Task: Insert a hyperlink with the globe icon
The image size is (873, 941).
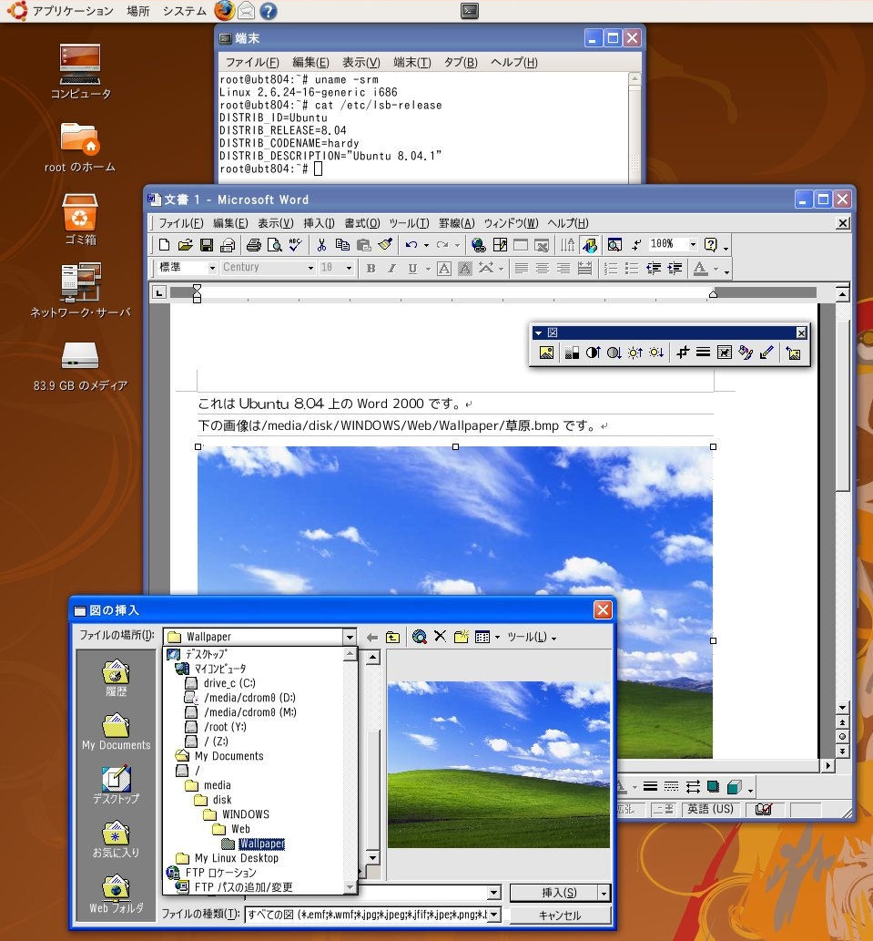Action: [x=478, y=245]
